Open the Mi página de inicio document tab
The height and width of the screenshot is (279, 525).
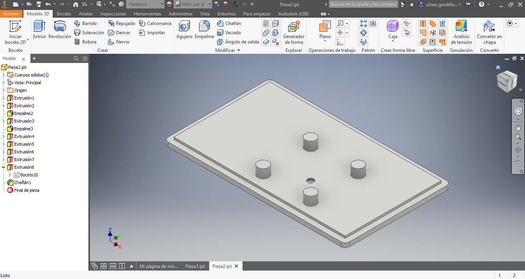(x=159, y=266)
